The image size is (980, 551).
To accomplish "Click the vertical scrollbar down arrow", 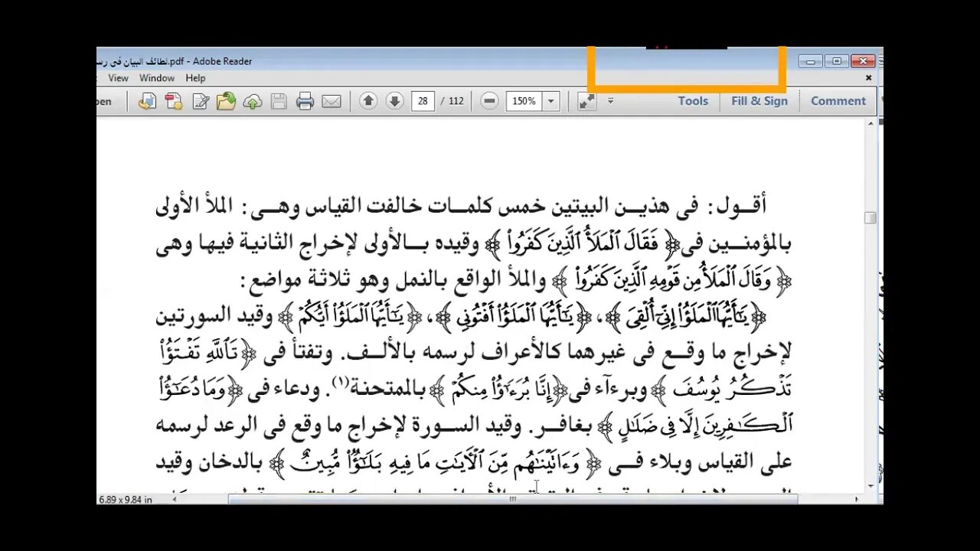I will (x=871, y=487).
